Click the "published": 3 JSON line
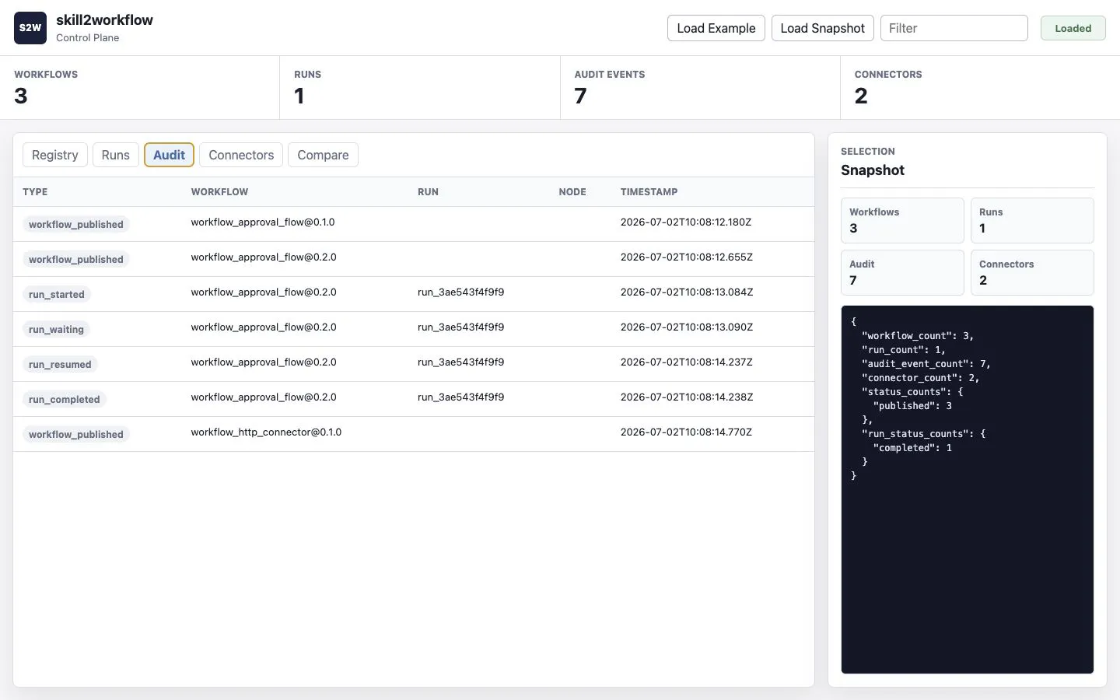Viewport: 1120px width, 700px height. coord(912,406)
